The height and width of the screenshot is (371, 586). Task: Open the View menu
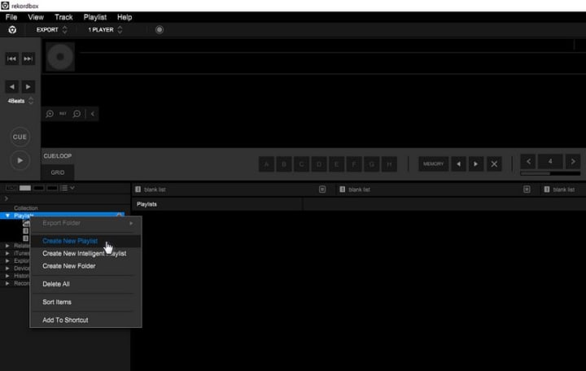click(x=36, y=17)
